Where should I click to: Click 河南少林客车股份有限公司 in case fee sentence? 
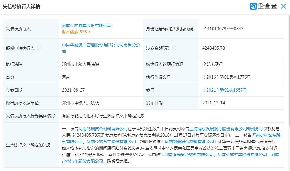point(242,155)
